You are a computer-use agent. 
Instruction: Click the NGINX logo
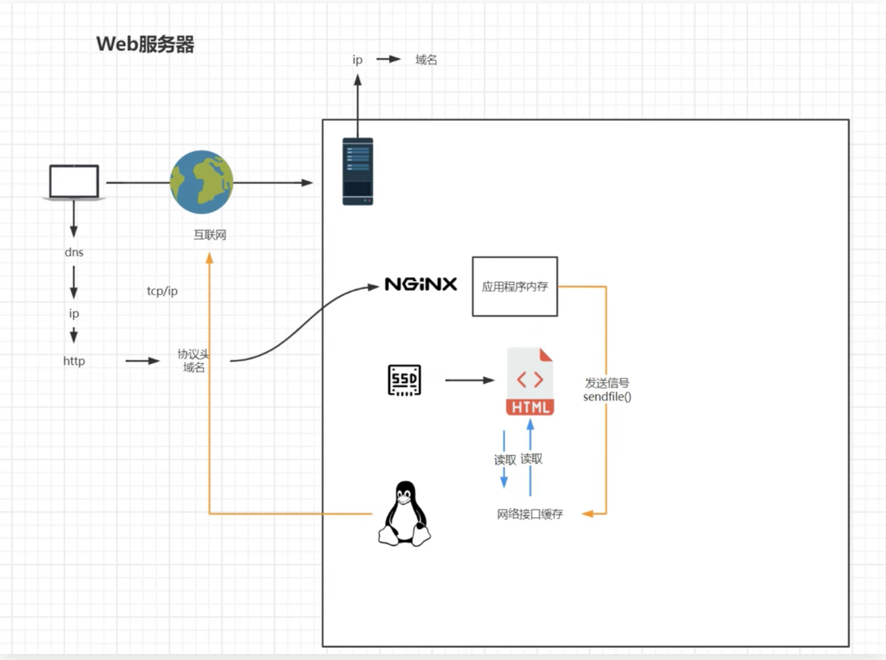(x=420, y=284)
